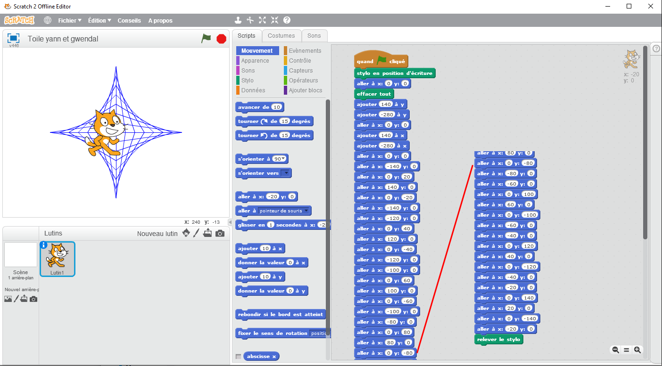Select the Lutin1 sprite thumbnail
The image size is (662, 366).
(x=58, y=259)
